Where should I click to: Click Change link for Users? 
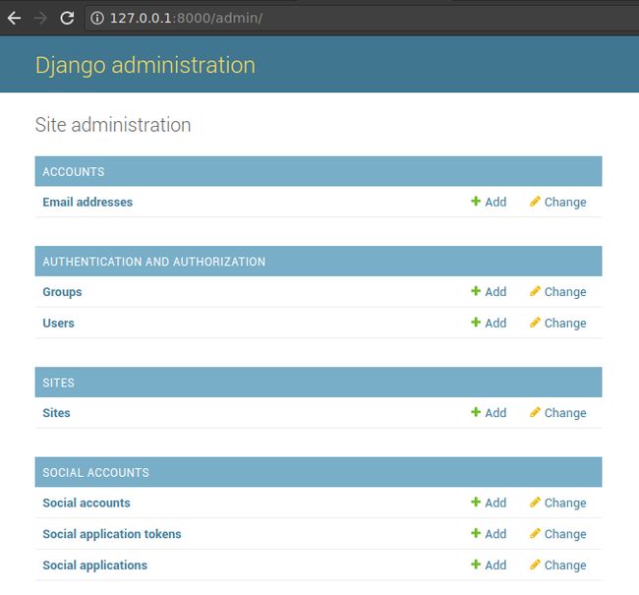click(565, 323)
